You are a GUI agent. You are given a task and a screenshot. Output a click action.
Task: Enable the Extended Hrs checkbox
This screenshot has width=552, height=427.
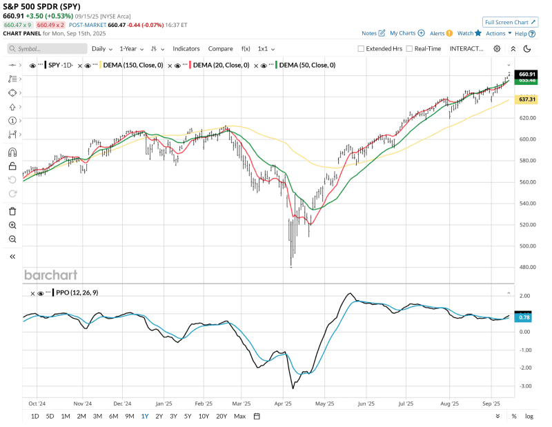point(362,49)
